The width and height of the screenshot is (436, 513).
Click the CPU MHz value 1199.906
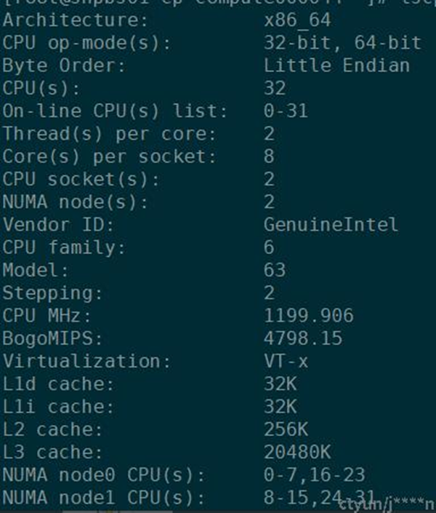click(309, 315)
